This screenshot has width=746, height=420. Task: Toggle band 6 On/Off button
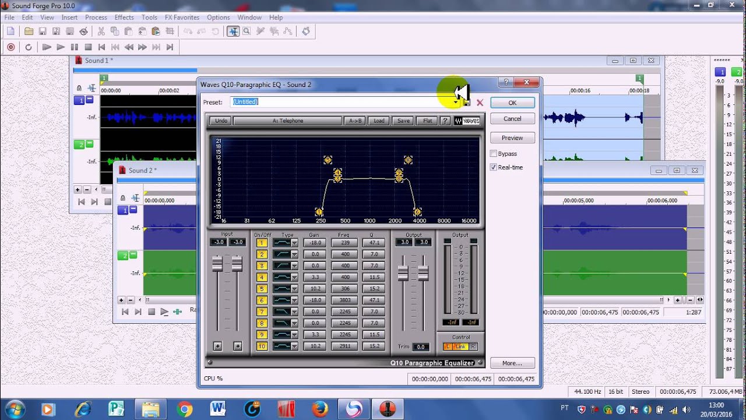[x=262, y=300]
